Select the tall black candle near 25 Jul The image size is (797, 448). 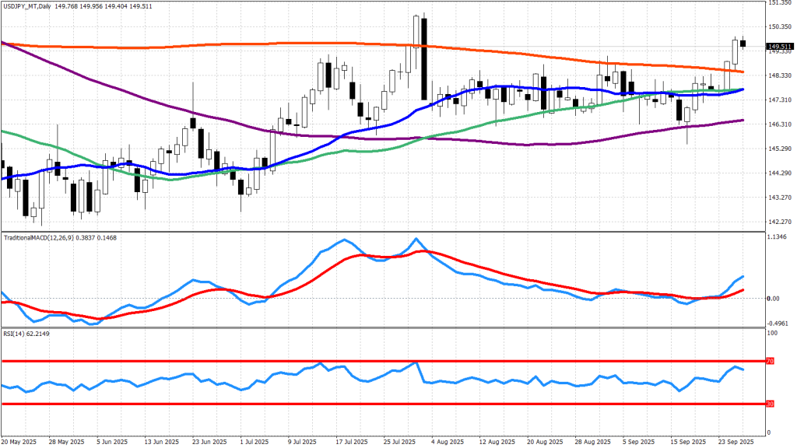click(424, 58)
